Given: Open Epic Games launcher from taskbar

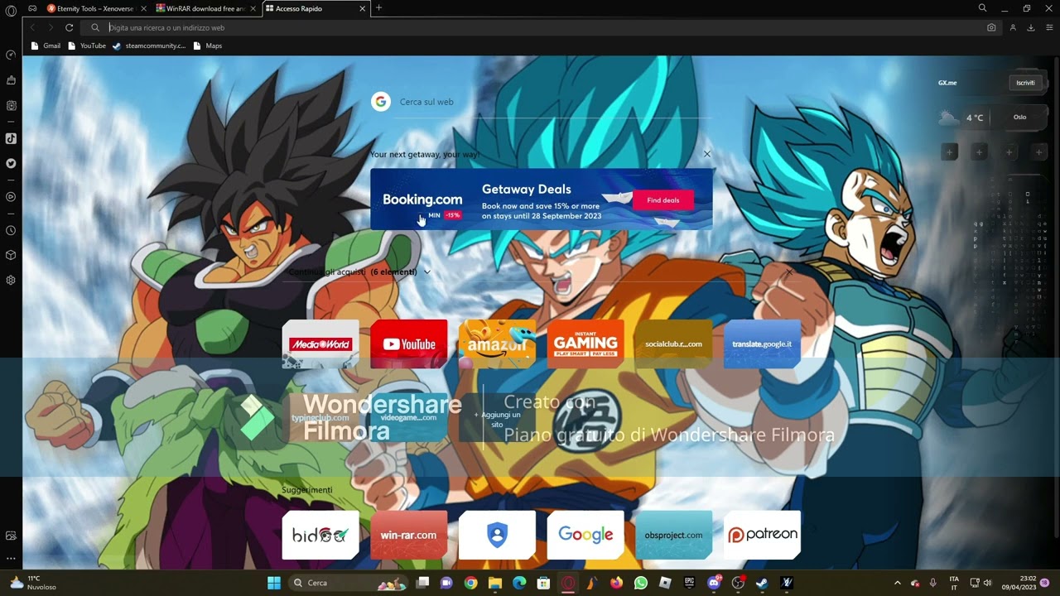Looking at the screenshot, I should coord(689,583).
